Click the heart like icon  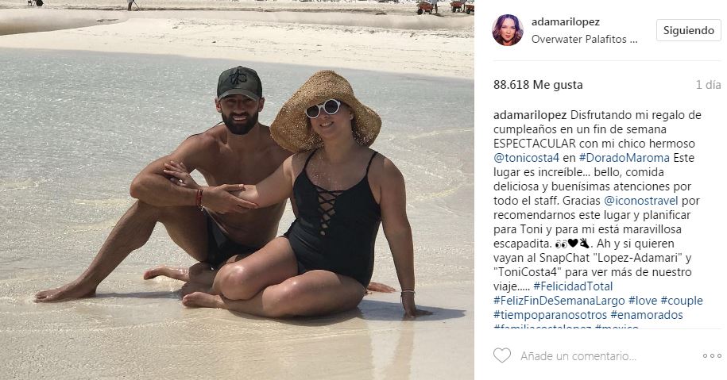(501, 355)
